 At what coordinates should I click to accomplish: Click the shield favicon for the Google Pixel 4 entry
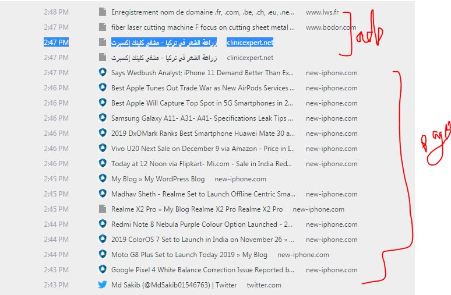click(x=103, y=269)
